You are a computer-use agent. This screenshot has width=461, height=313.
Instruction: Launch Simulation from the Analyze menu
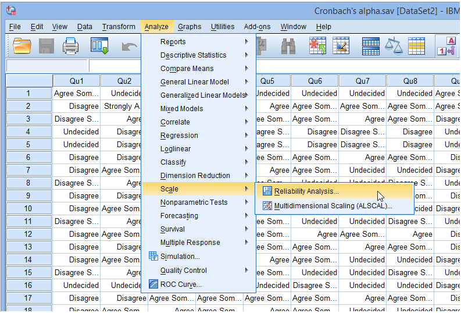pos(180,257)
